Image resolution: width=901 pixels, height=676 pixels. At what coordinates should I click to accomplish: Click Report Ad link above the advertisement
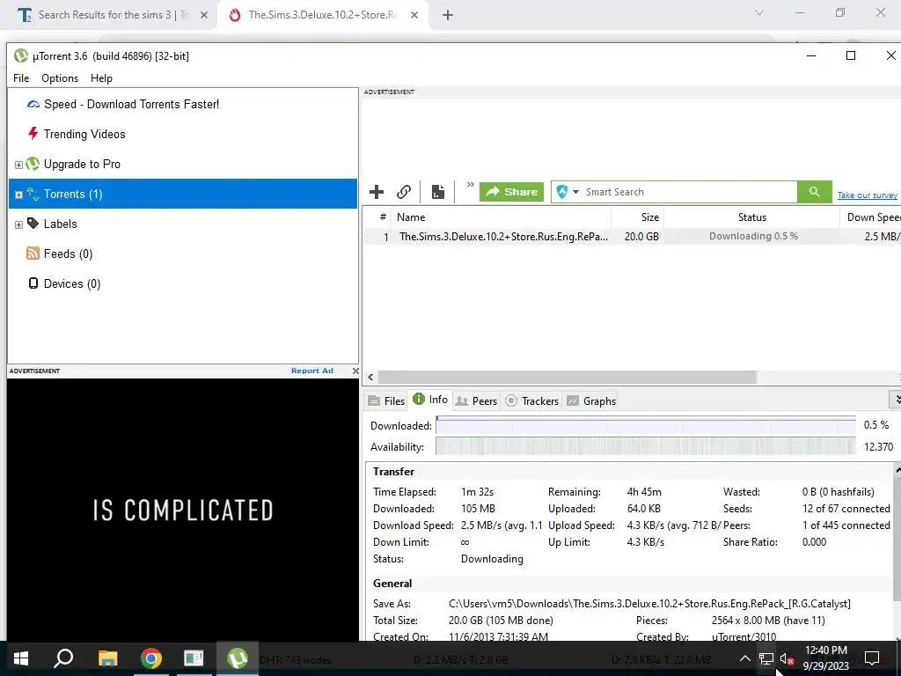pos(312,371)
